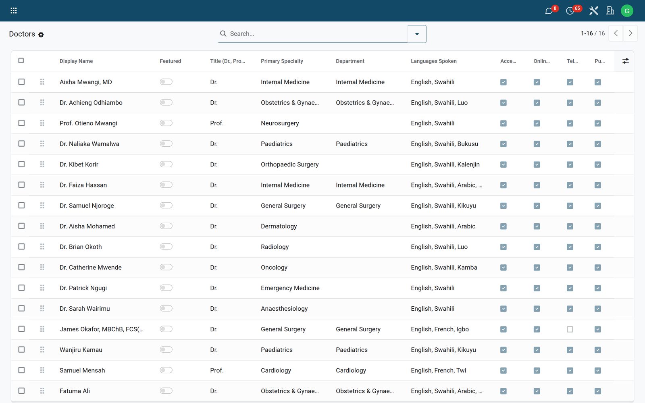Open Dr. Patrick Ngugi's record
The height and width of the screenshot is (403, 645).
tap(83, 288)
